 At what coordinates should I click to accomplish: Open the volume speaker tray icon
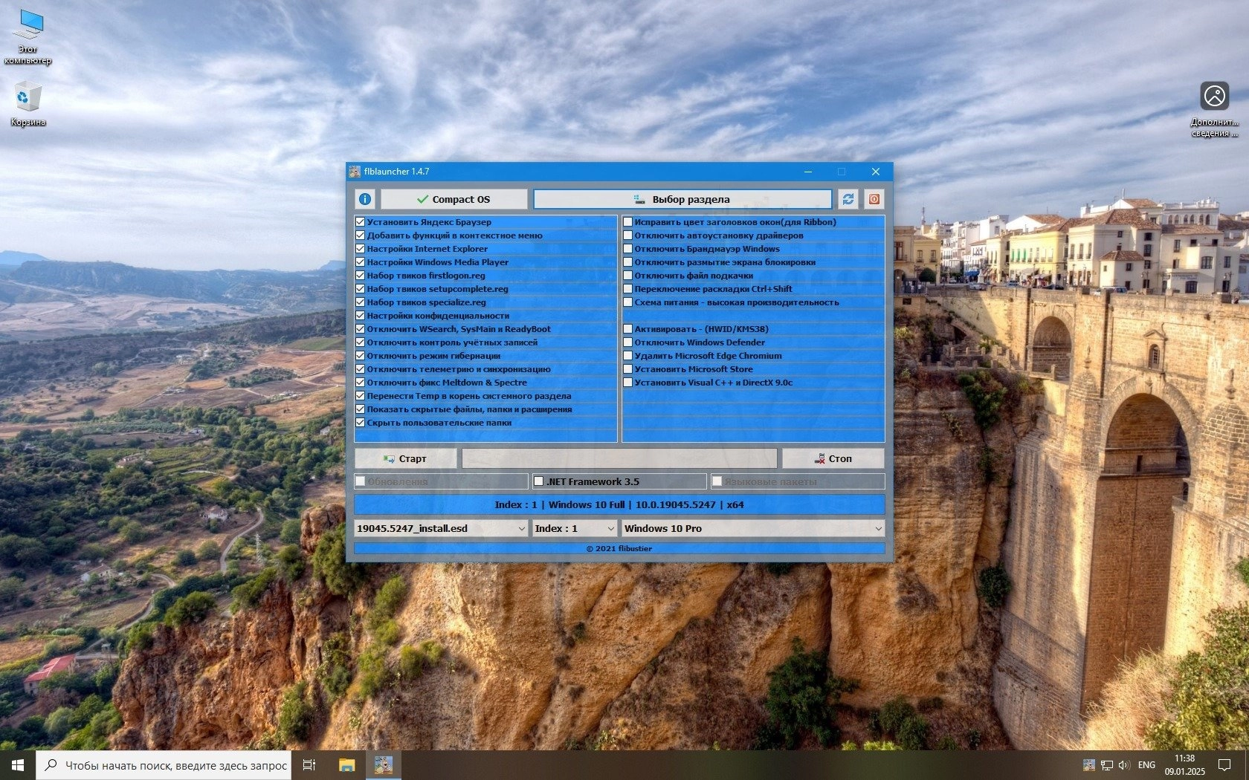(1124, 765)
